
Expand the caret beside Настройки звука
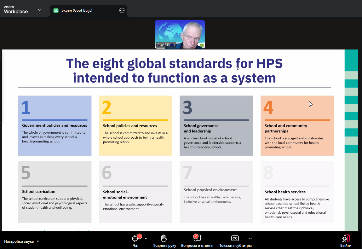click(38, 241)
